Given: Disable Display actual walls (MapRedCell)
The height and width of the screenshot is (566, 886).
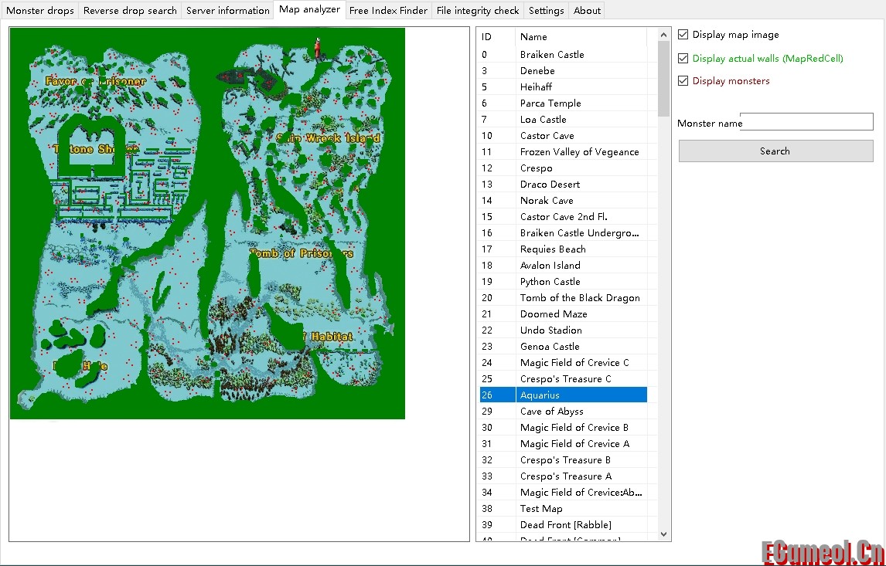Looking at the screenshot, I should coord(683,59).
